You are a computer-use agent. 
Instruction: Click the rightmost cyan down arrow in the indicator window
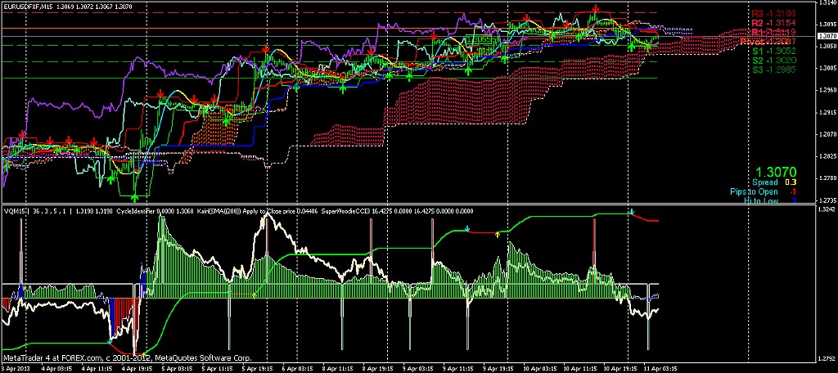pyautogui.click(x=631, y=213)
